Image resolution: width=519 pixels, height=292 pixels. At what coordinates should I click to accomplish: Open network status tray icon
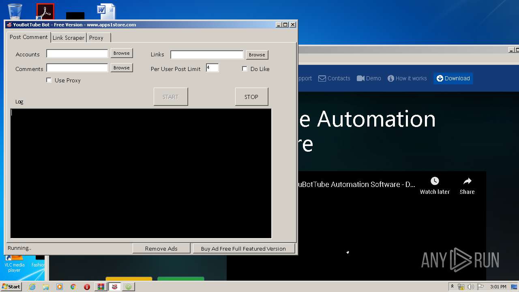[461, 287]
